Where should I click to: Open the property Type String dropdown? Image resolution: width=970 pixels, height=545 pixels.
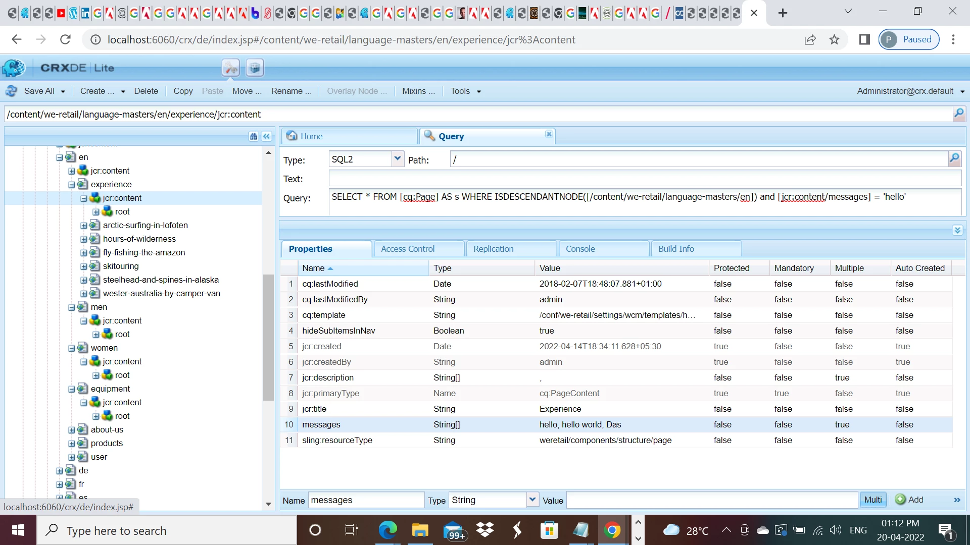[x=532, y=500]
